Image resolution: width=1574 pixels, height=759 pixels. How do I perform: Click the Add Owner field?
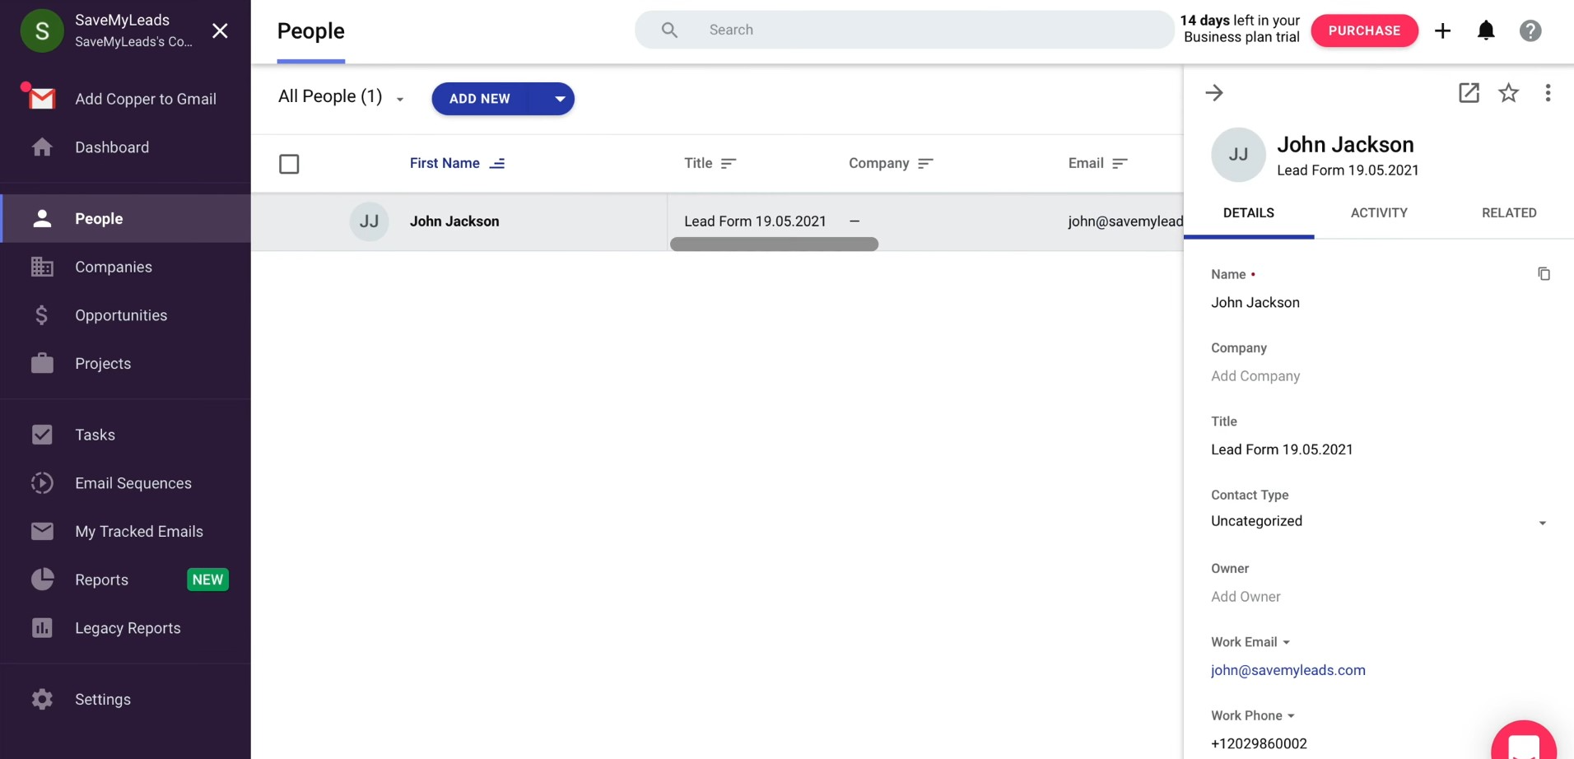tap(1246, 596)
